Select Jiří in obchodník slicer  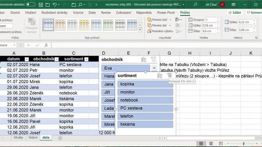pyautogui.click(x=108, y=92)
